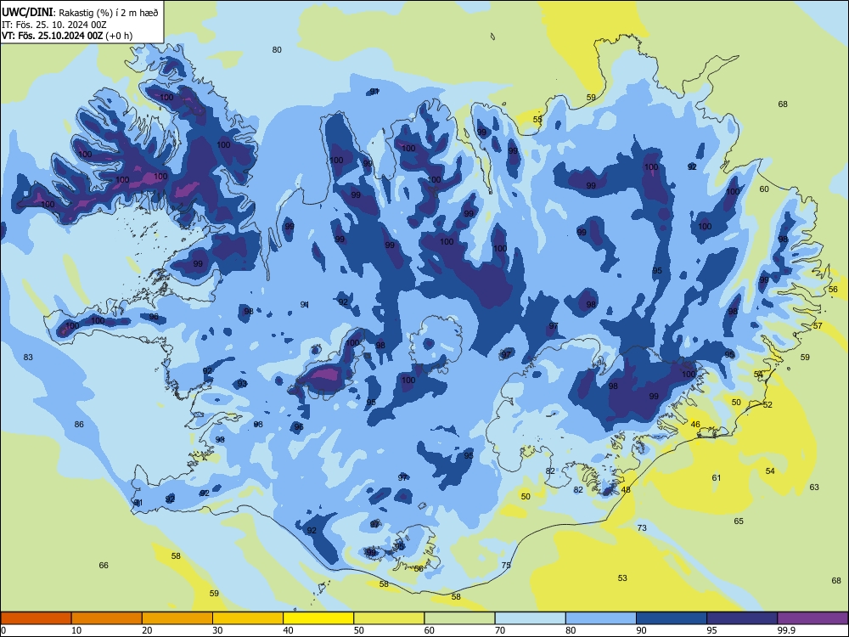Click the humidity value '46' in the southeast
849x637 pixels.
695,425
